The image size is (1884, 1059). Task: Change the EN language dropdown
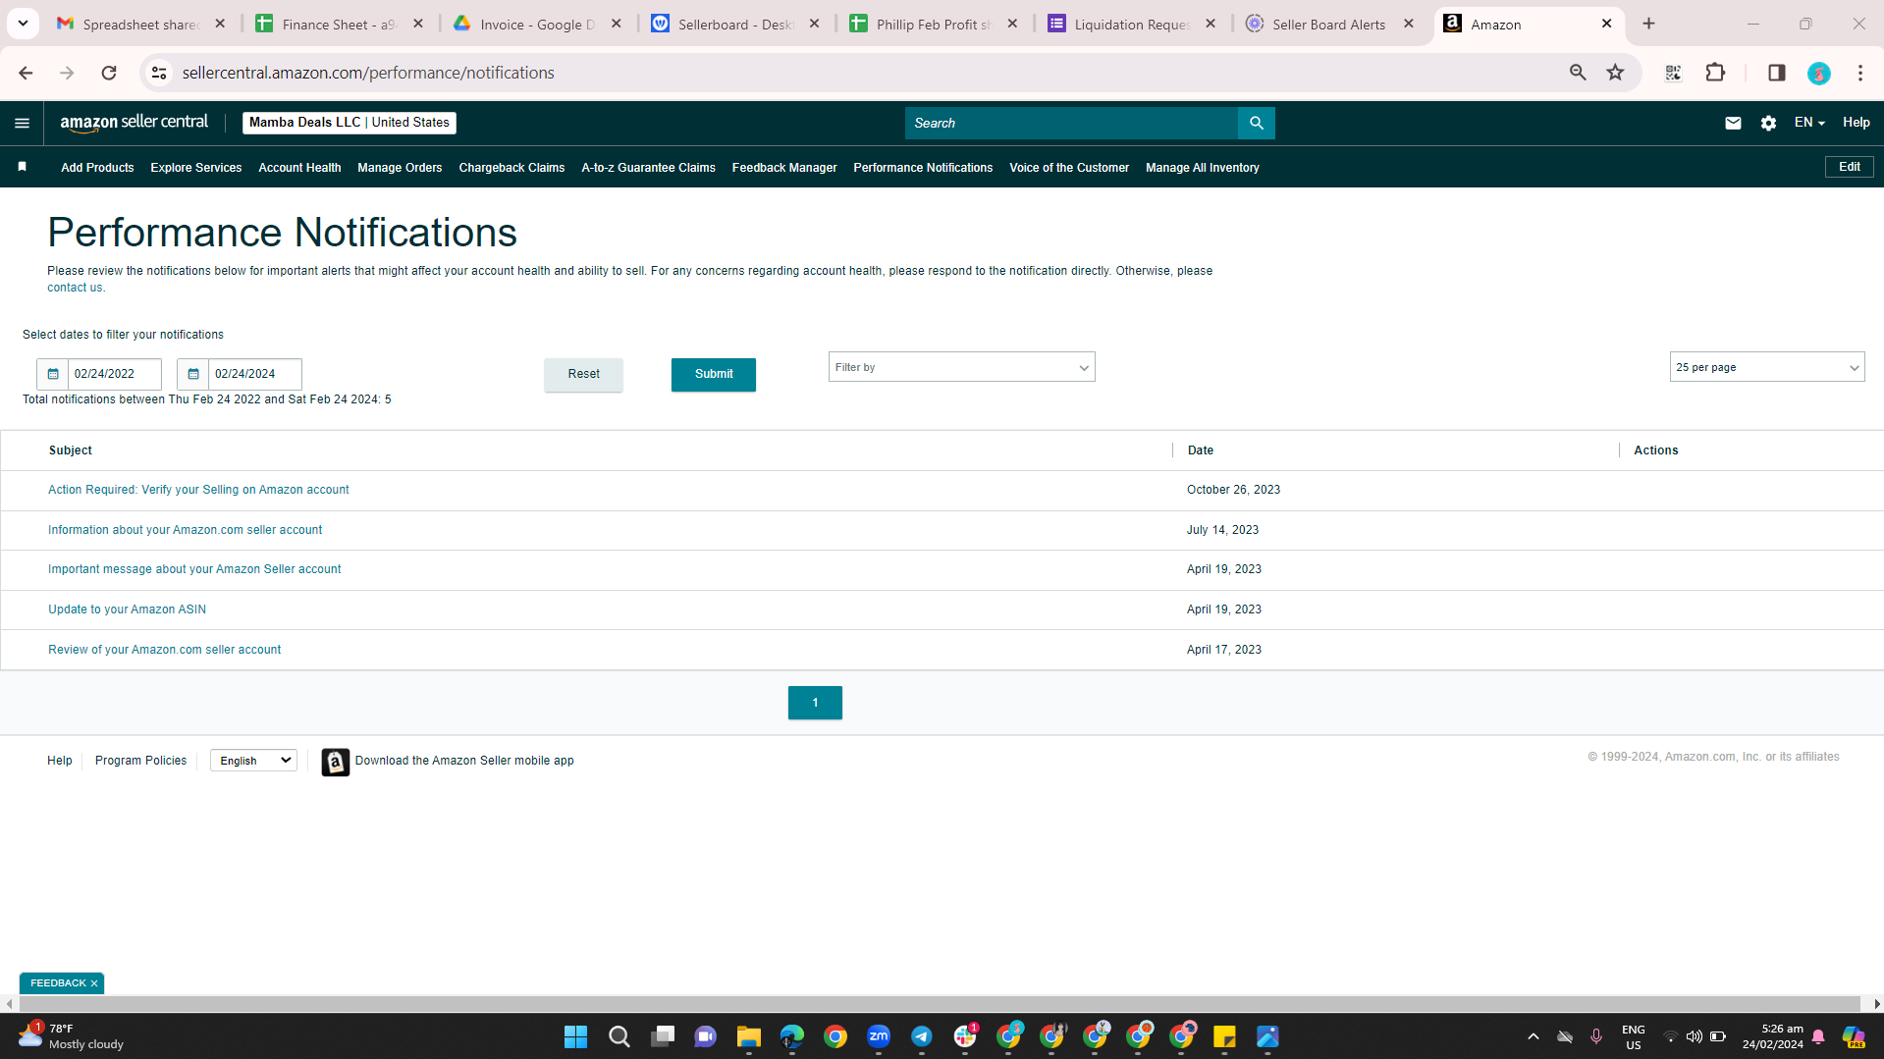pos(1808,123)
